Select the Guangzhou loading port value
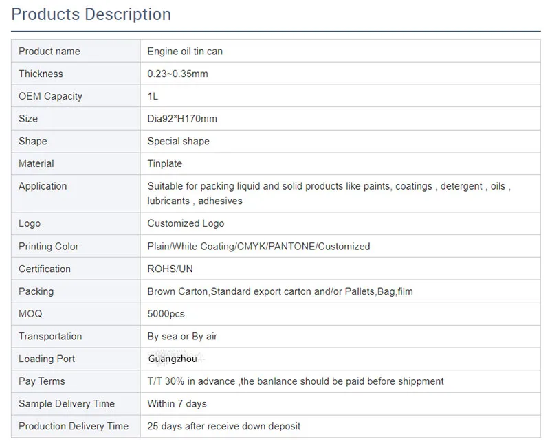 [173, 359]
